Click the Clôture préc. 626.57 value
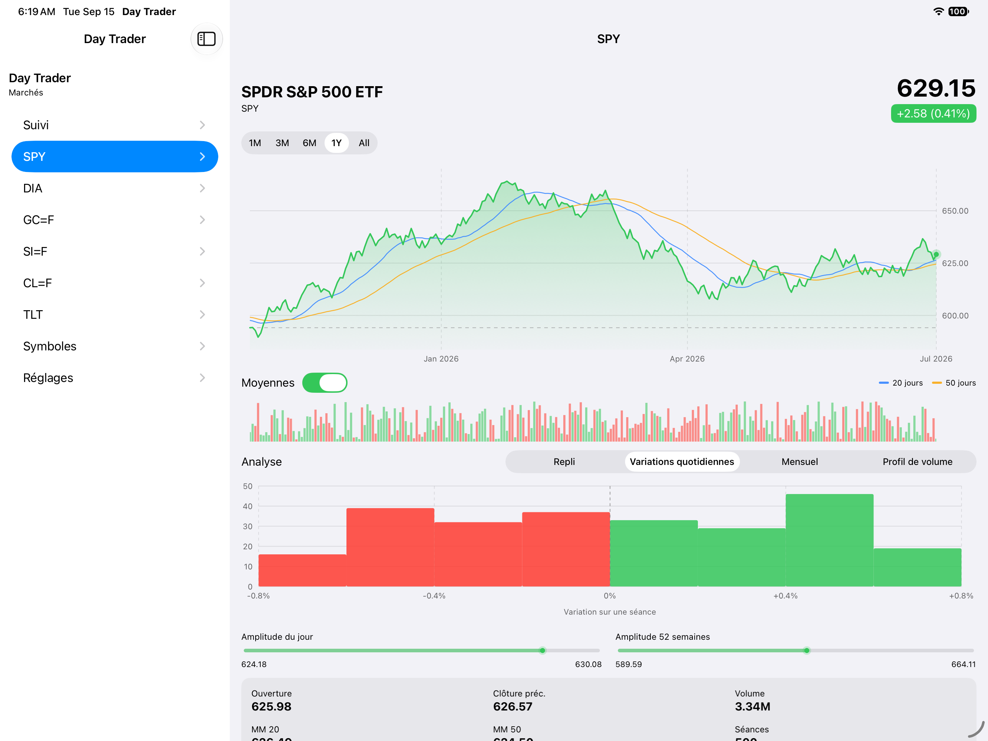988x741 pixels. coord(513,707)
